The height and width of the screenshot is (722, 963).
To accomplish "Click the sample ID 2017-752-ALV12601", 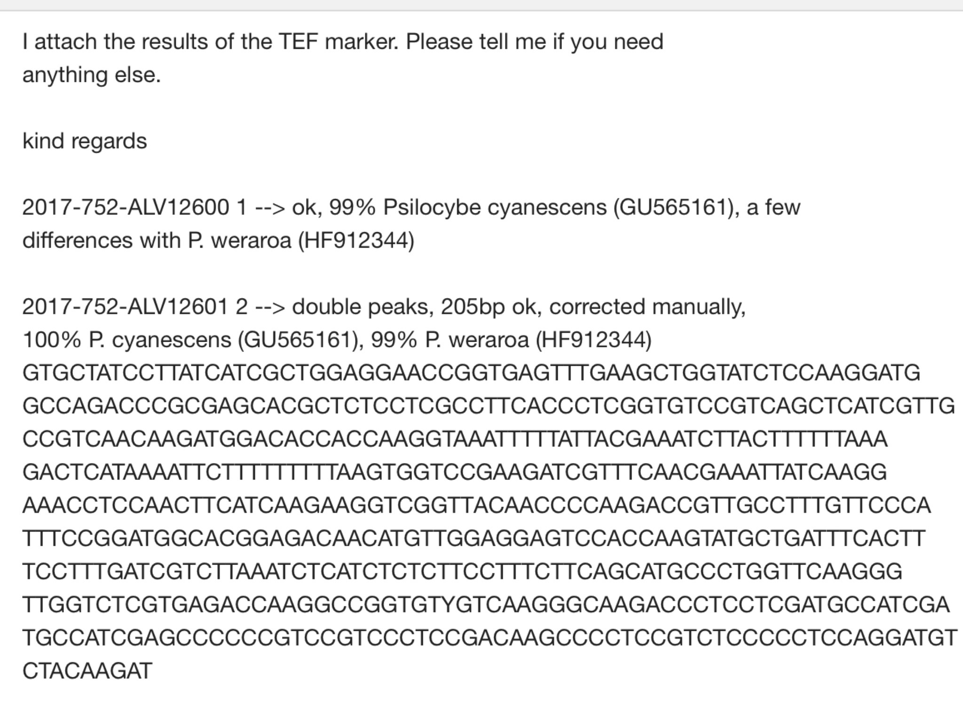I will point(125,306).
